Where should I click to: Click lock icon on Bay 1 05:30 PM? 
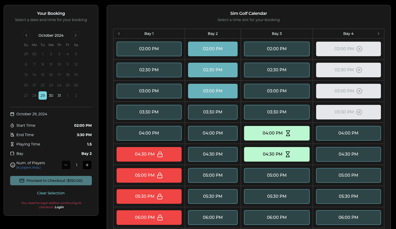[160, 196]
